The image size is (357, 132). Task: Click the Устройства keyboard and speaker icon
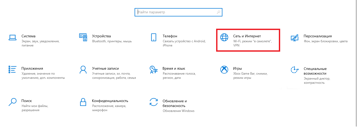click(x=83, y=37)
